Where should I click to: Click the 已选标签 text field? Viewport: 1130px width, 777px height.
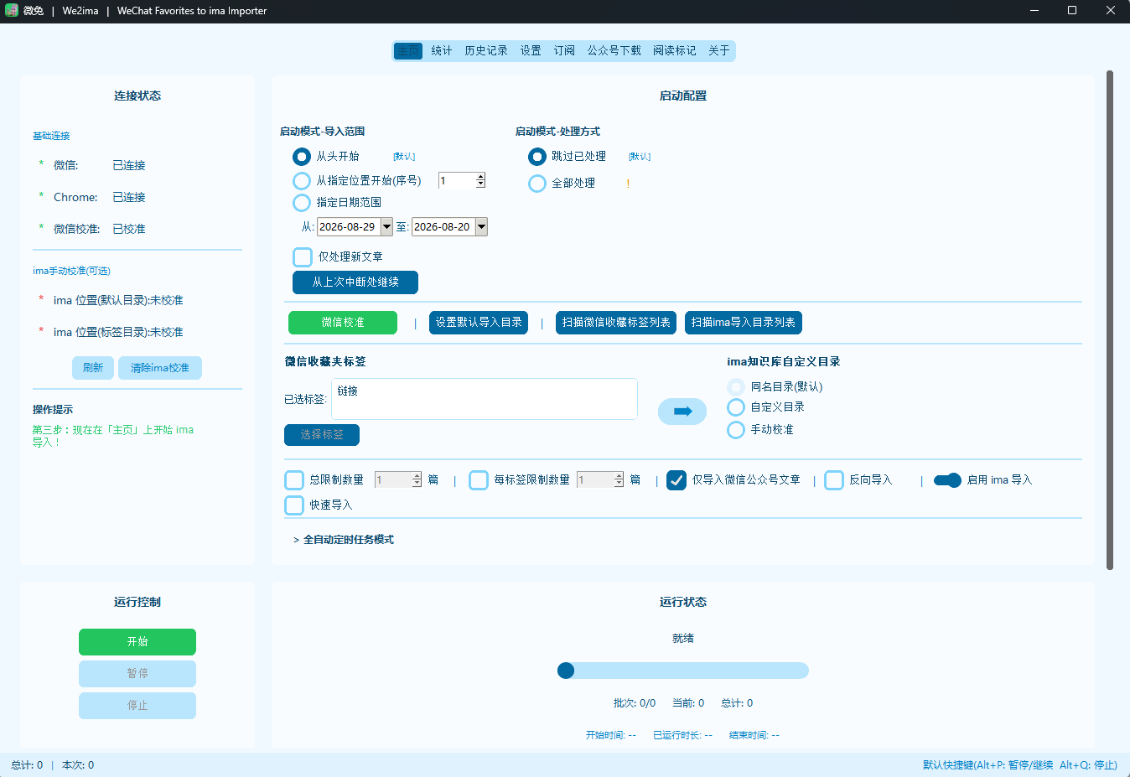point(485,399)
